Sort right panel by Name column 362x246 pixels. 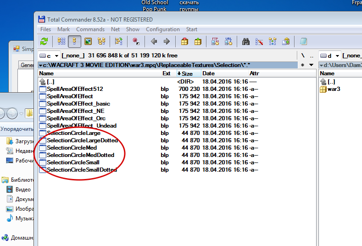(x=340, y=73)
